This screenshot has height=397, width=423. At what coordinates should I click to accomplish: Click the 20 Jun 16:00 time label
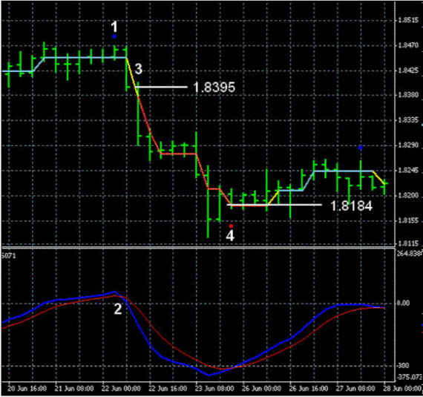coord(27,389)
